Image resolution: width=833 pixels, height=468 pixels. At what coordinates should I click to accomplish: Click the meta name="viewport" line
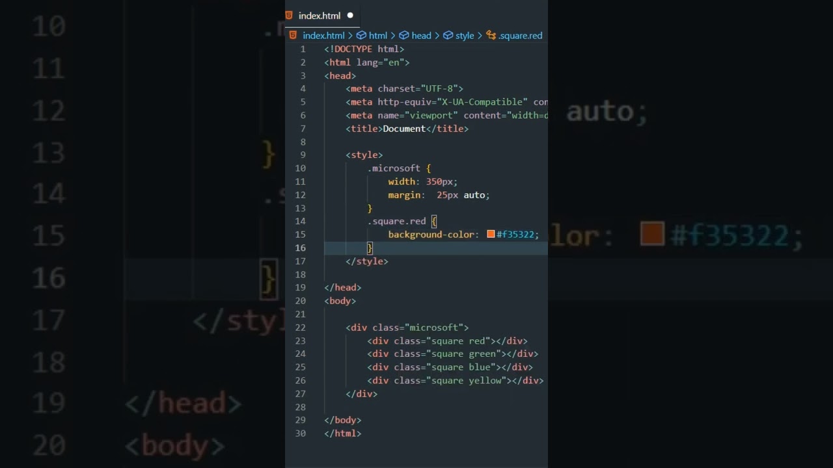click(x=446, y=116)
